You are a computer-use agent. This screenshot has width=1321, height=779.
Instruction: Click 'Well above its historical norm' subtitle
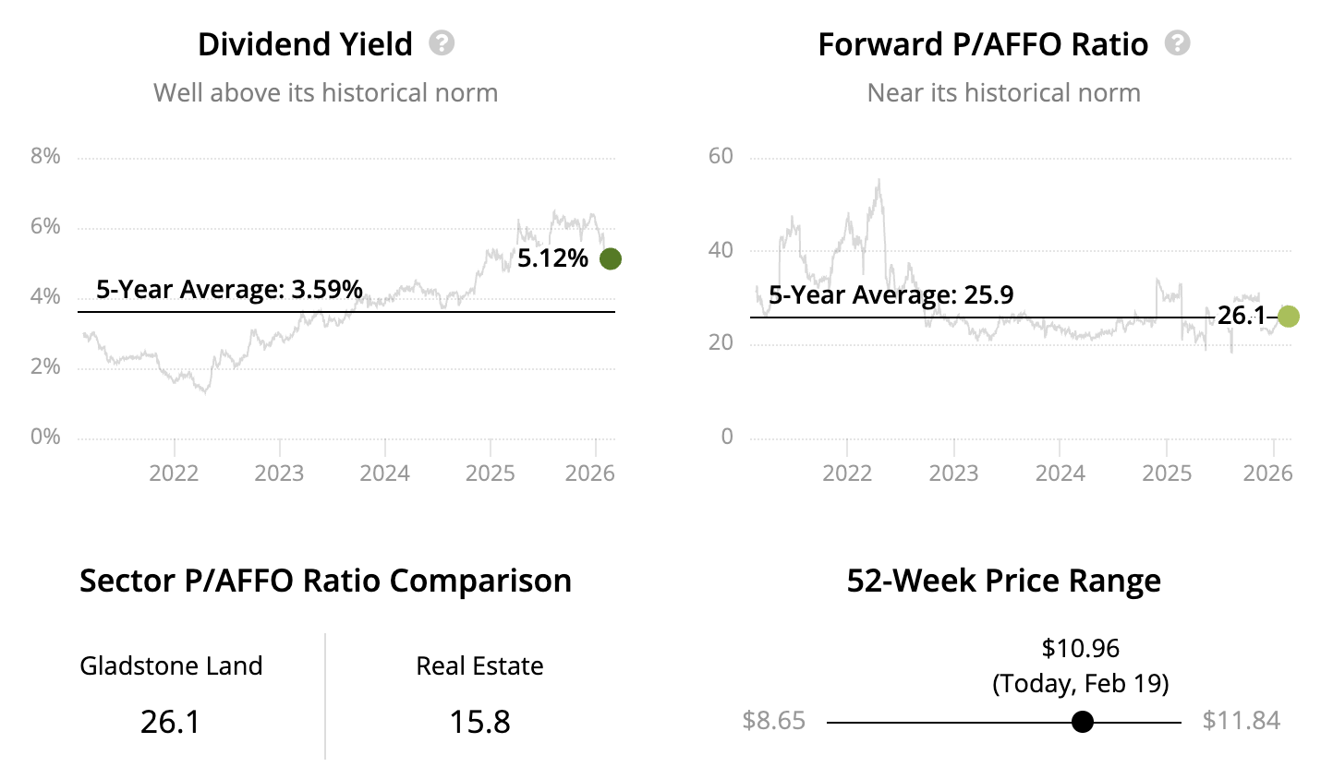[x=325, y=93]
